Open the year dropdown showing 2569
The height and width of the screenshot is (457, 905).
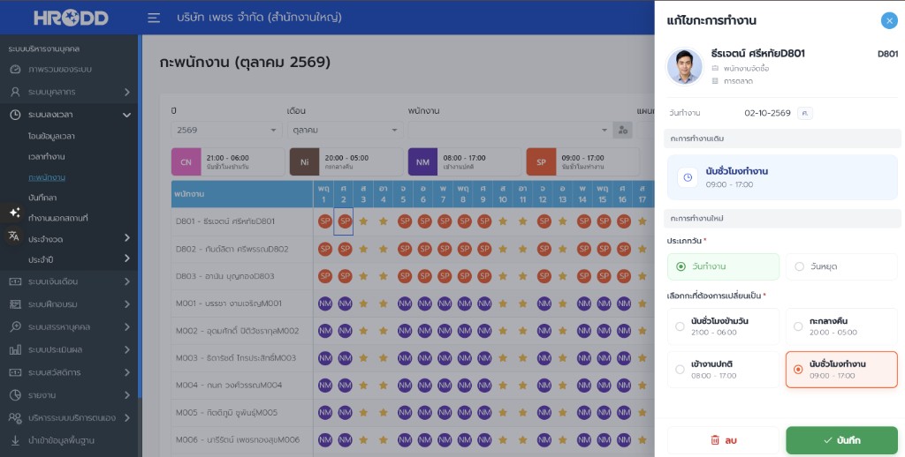click(226, 131)
